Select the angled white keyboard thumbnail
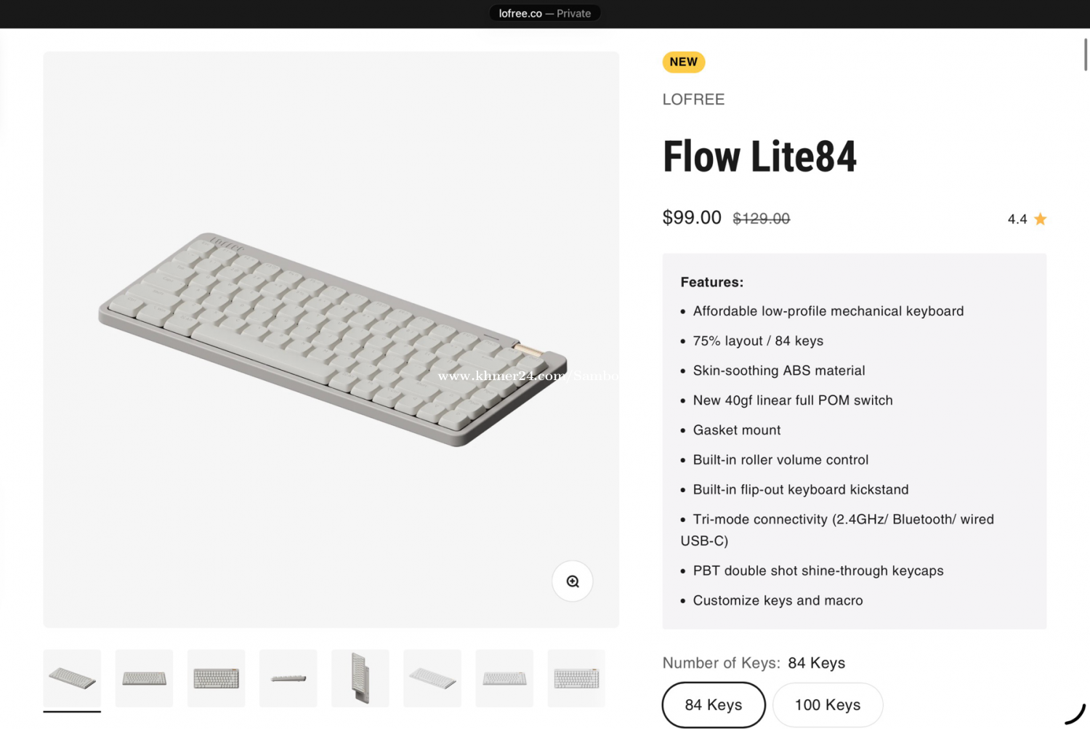The height and width of the screenshot is (729, 1090). click(432, 679)
